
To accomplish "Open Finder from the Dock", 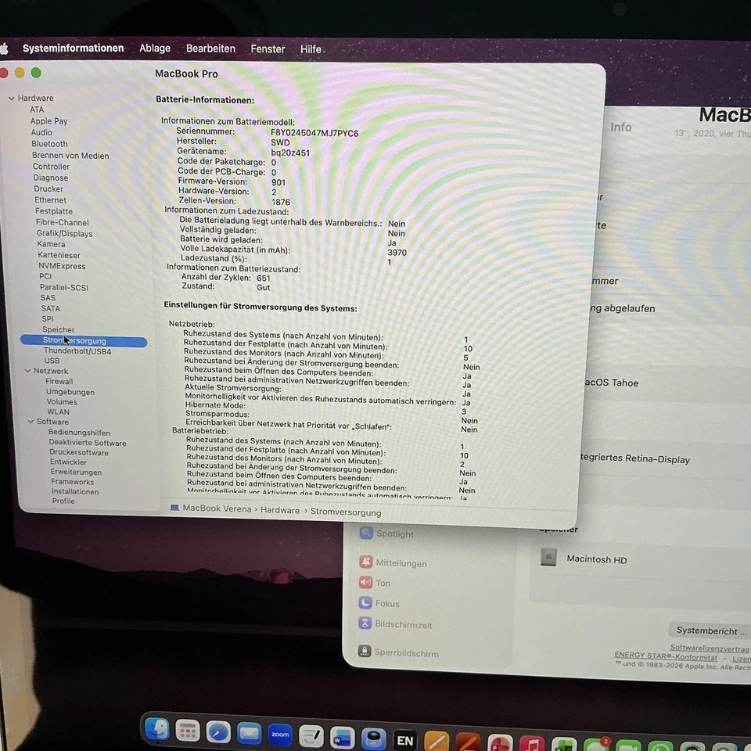I will [x=156, y=730].
